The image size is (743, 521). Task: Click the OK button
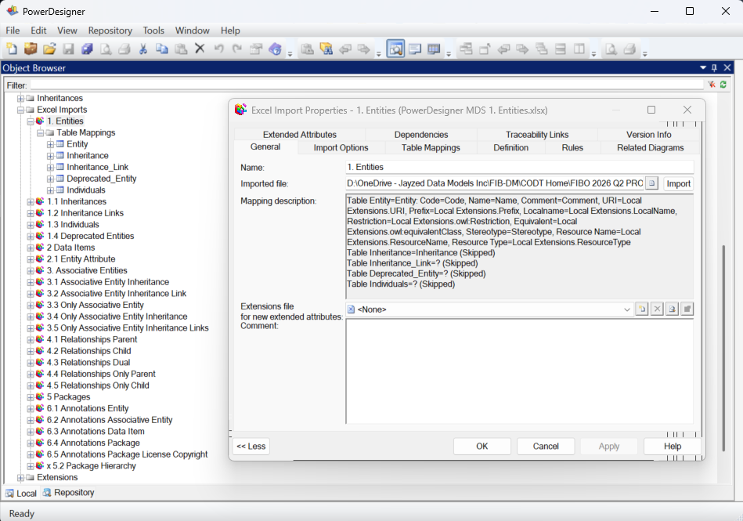coord(482,446)
